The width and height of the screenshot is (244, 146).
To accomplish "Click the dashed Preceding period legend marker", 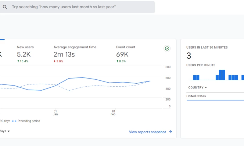I will point(14,121).
